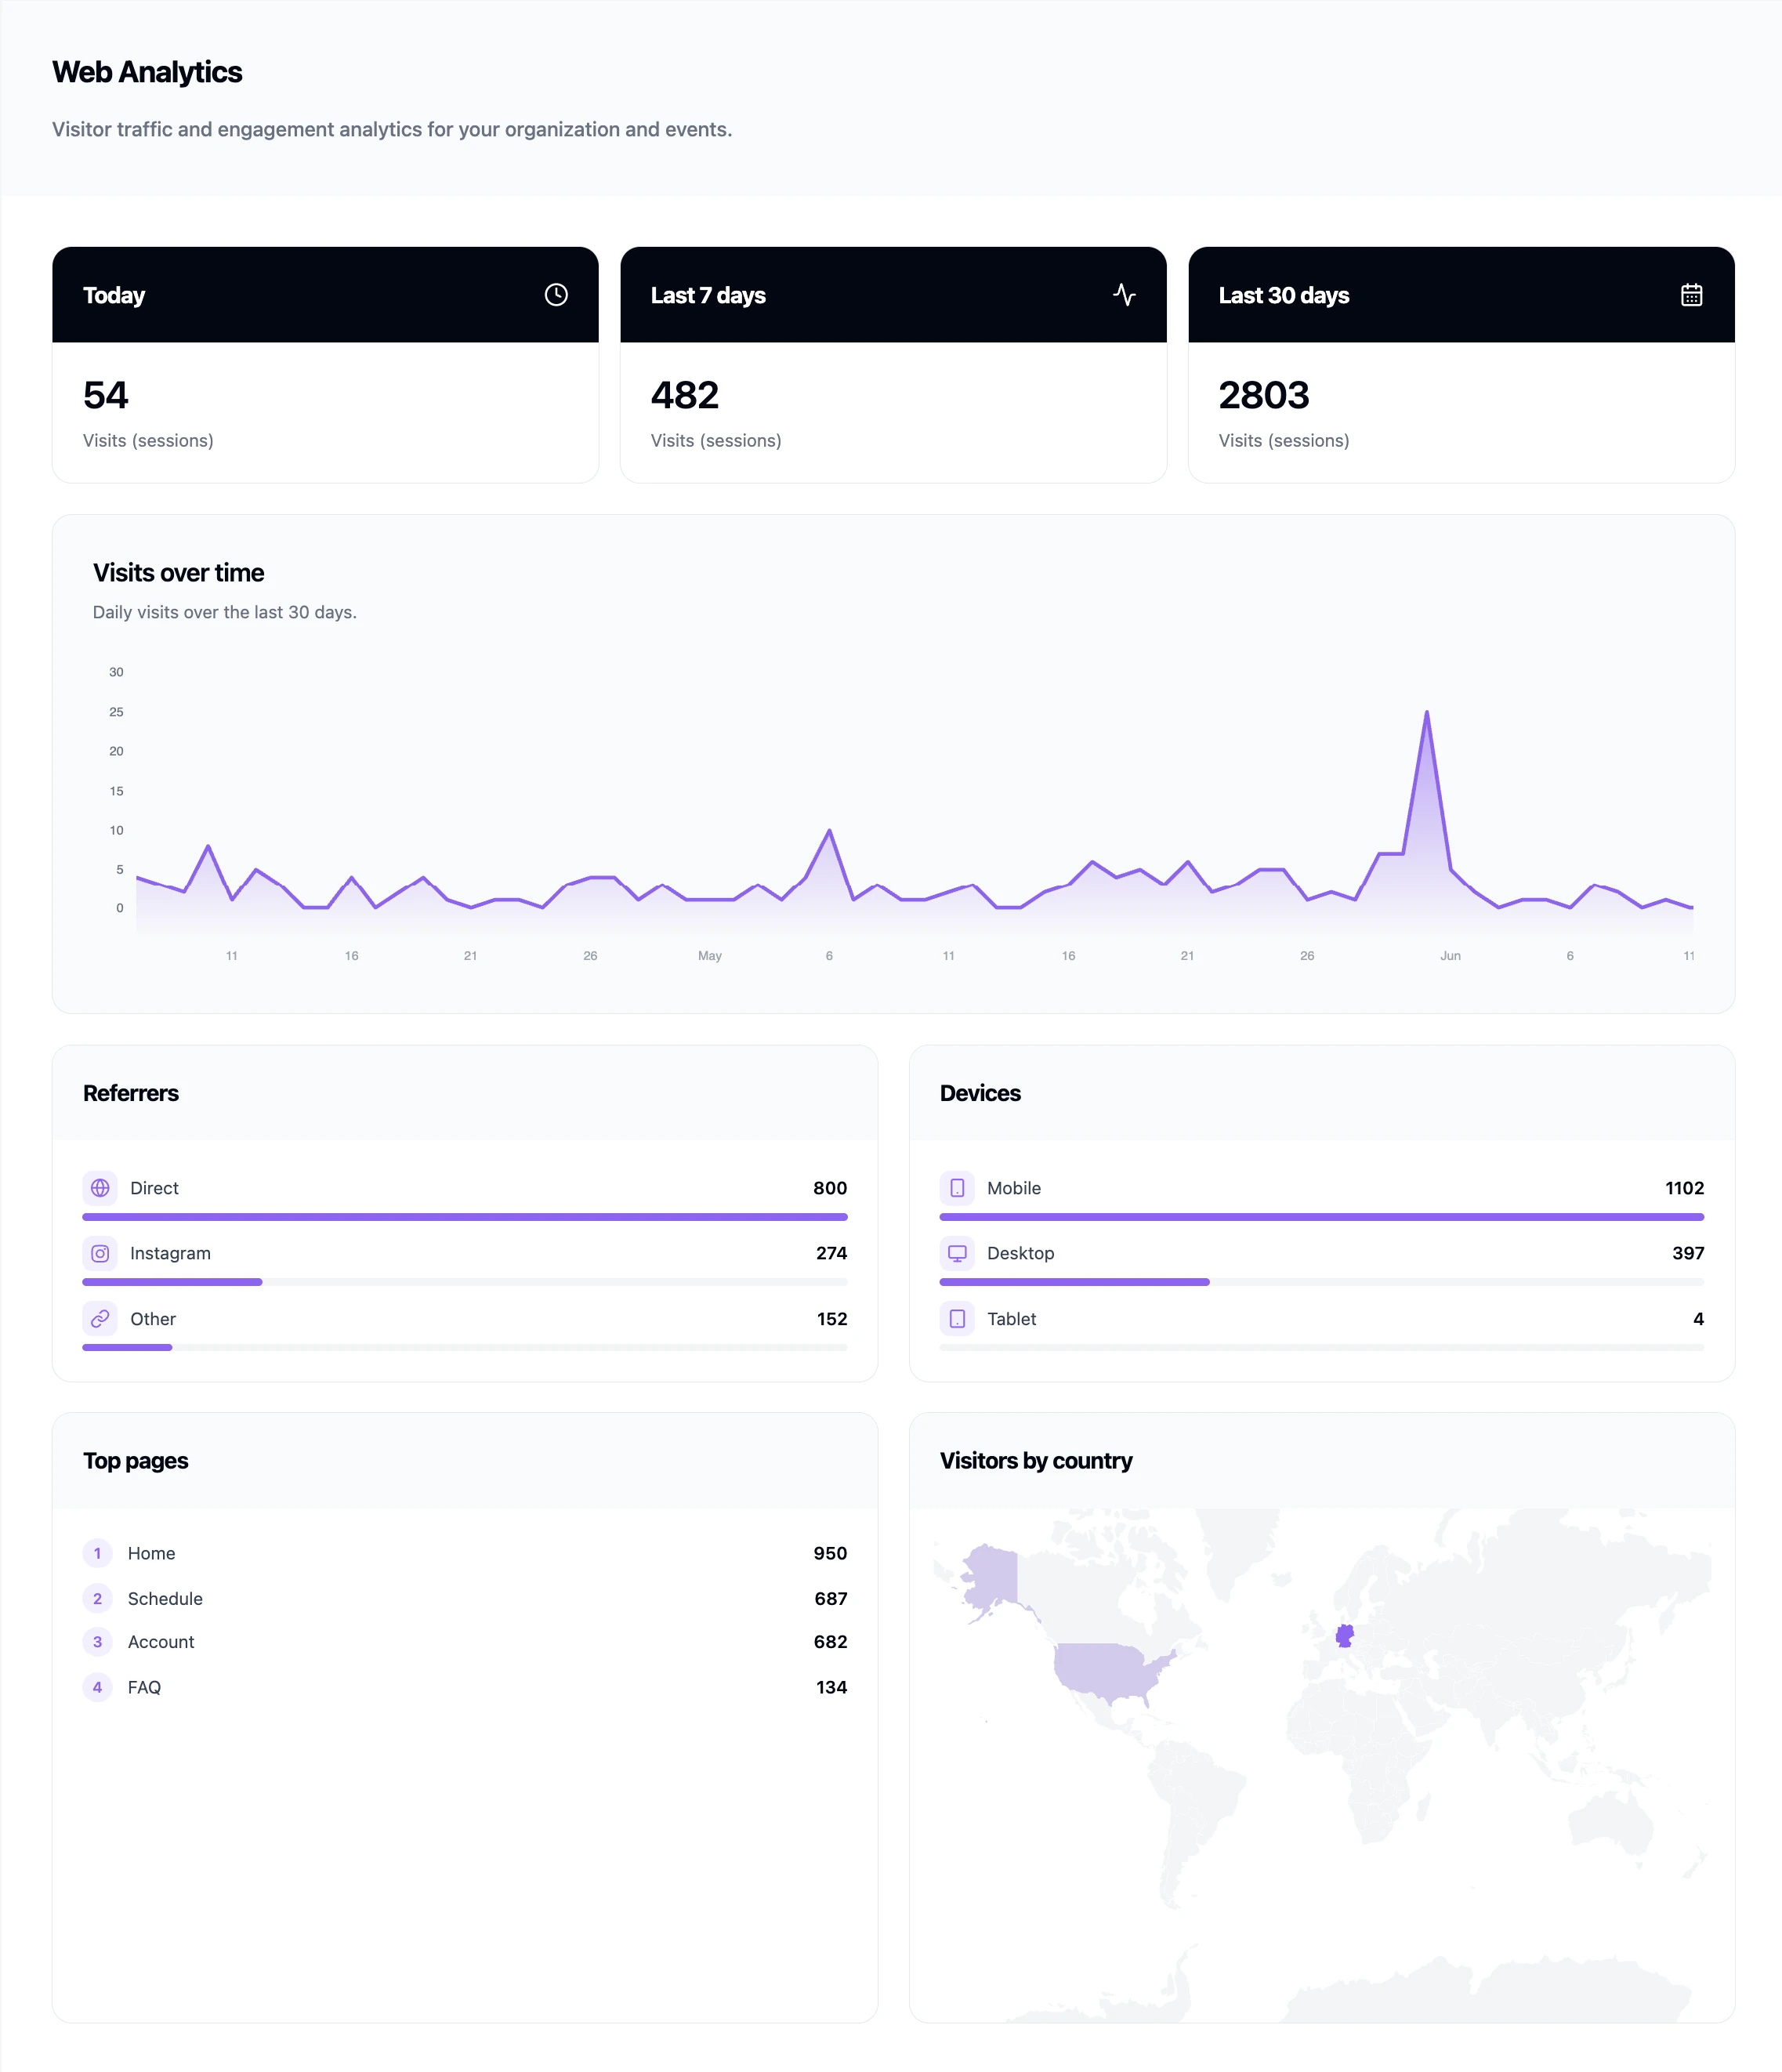Click Germany highlighted on the map
Viewport: 1782px width, 2072px height.
tap(1345, 1636)
